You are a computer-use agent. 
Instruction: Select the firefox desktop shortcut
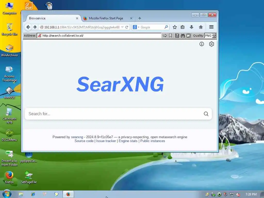(10, 177)
